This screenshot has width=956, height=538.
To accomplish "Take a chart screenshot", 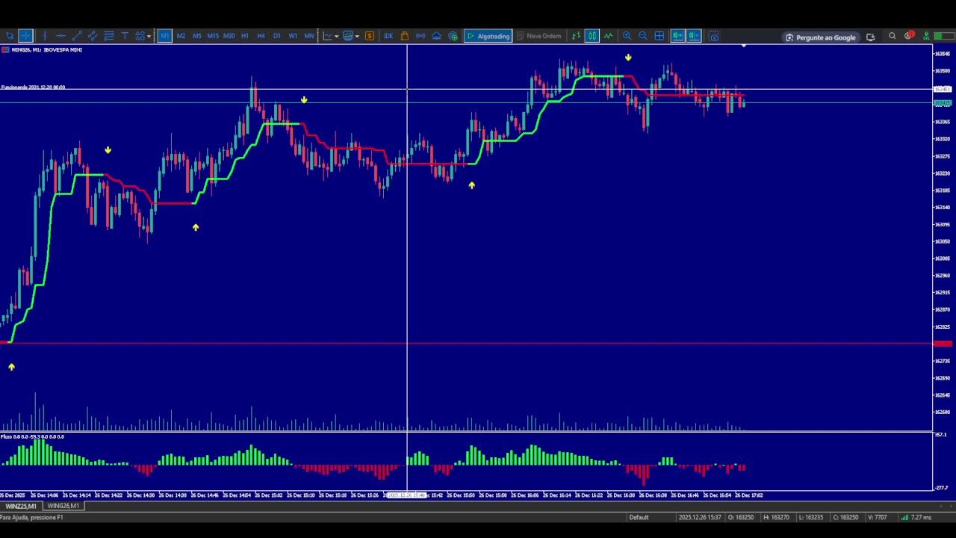I will pos(713,36).
